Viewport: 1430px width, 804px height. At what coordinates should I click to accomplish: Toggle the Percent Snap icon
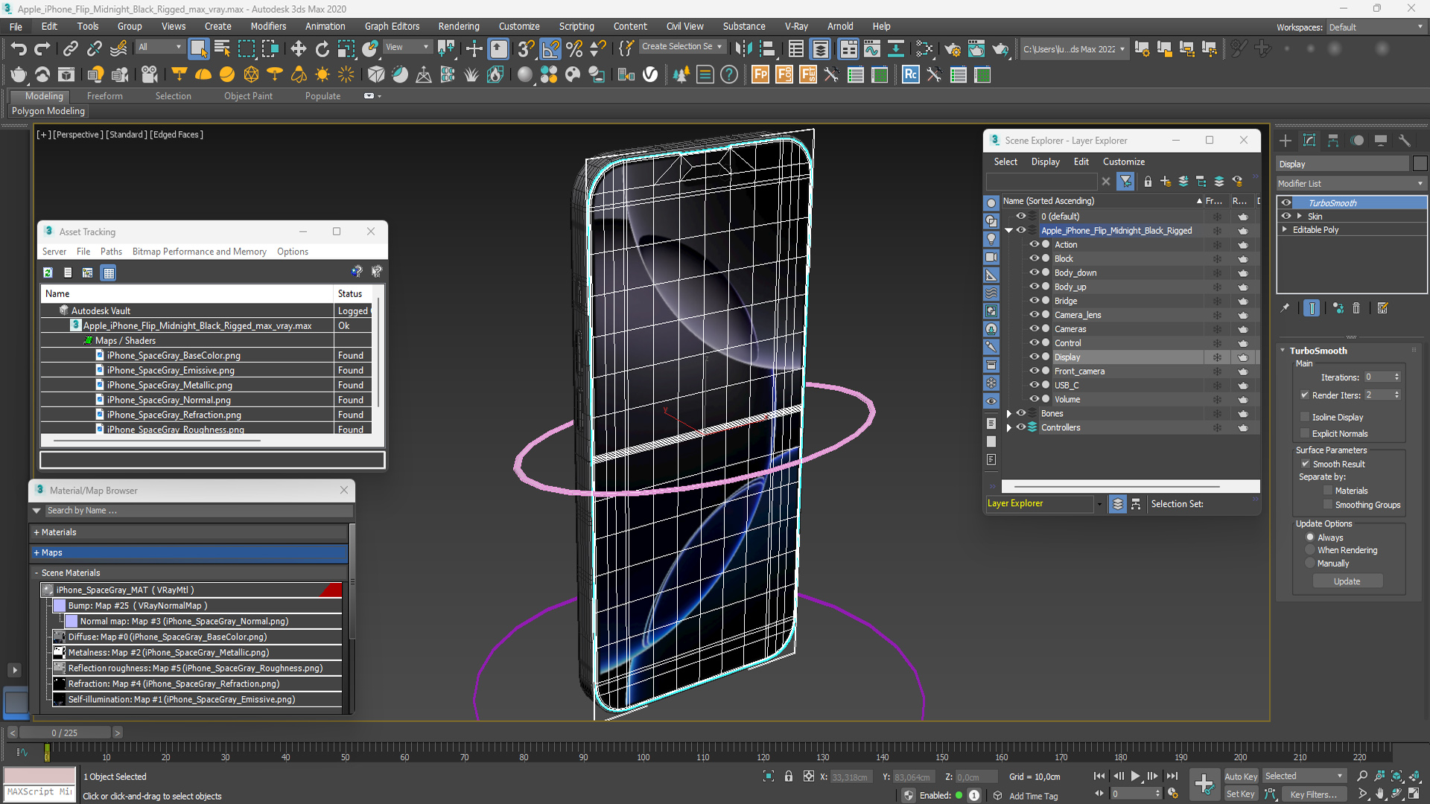pyautogui.click(x=574, y=49)
